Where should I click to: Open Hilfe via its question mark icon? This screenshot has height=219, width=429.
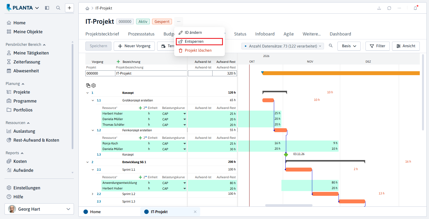(x=9, y=197)
